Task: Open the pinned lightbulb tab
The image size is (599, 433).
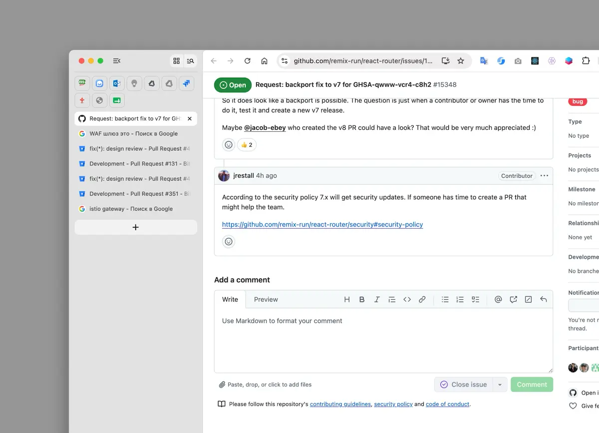Action: pos(134,83)
